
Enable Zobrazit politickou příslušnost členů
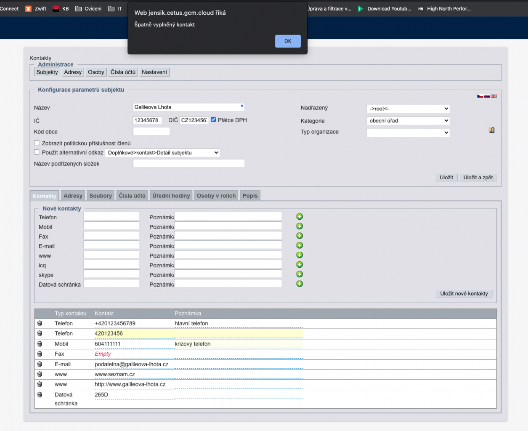[37, 143]
